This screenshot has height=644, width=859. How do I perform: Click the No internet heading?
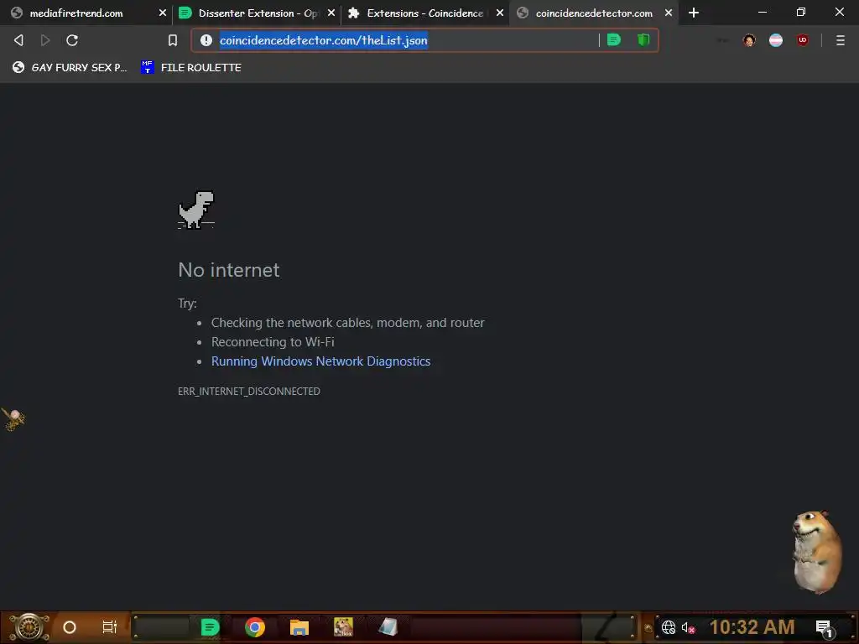[x=228, y=270]
